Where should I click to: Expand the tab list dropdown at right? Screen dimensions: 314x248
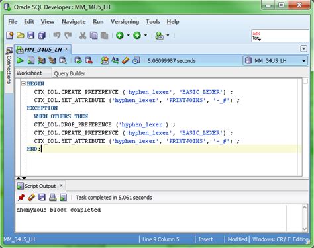click(x=304, y=49)
